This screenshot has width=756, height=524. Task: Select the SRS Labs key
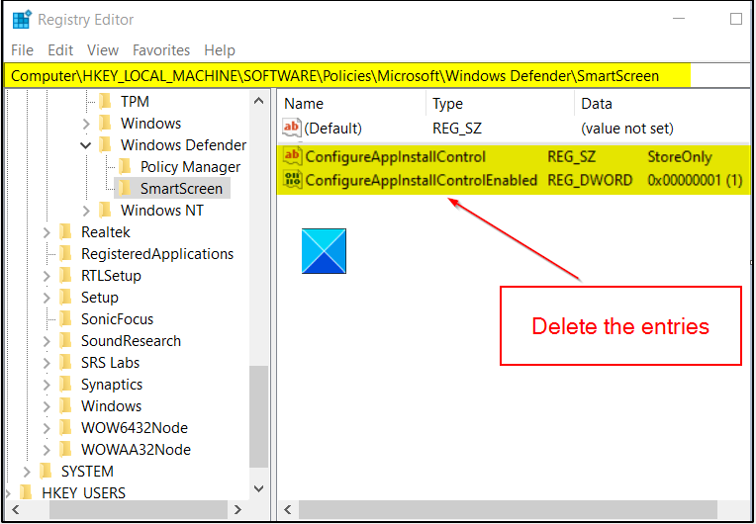pyautogui.click(x=110, y=362)
